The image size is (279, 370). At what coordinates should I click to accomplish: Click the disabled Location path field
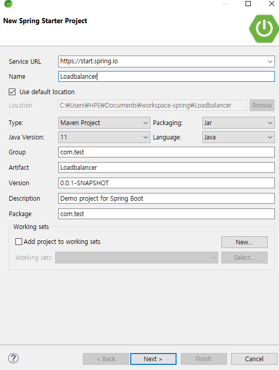152,105
